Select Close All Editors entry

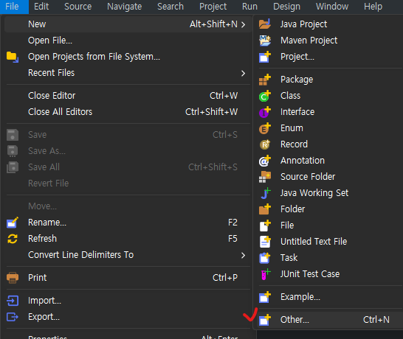click(60, 112)
